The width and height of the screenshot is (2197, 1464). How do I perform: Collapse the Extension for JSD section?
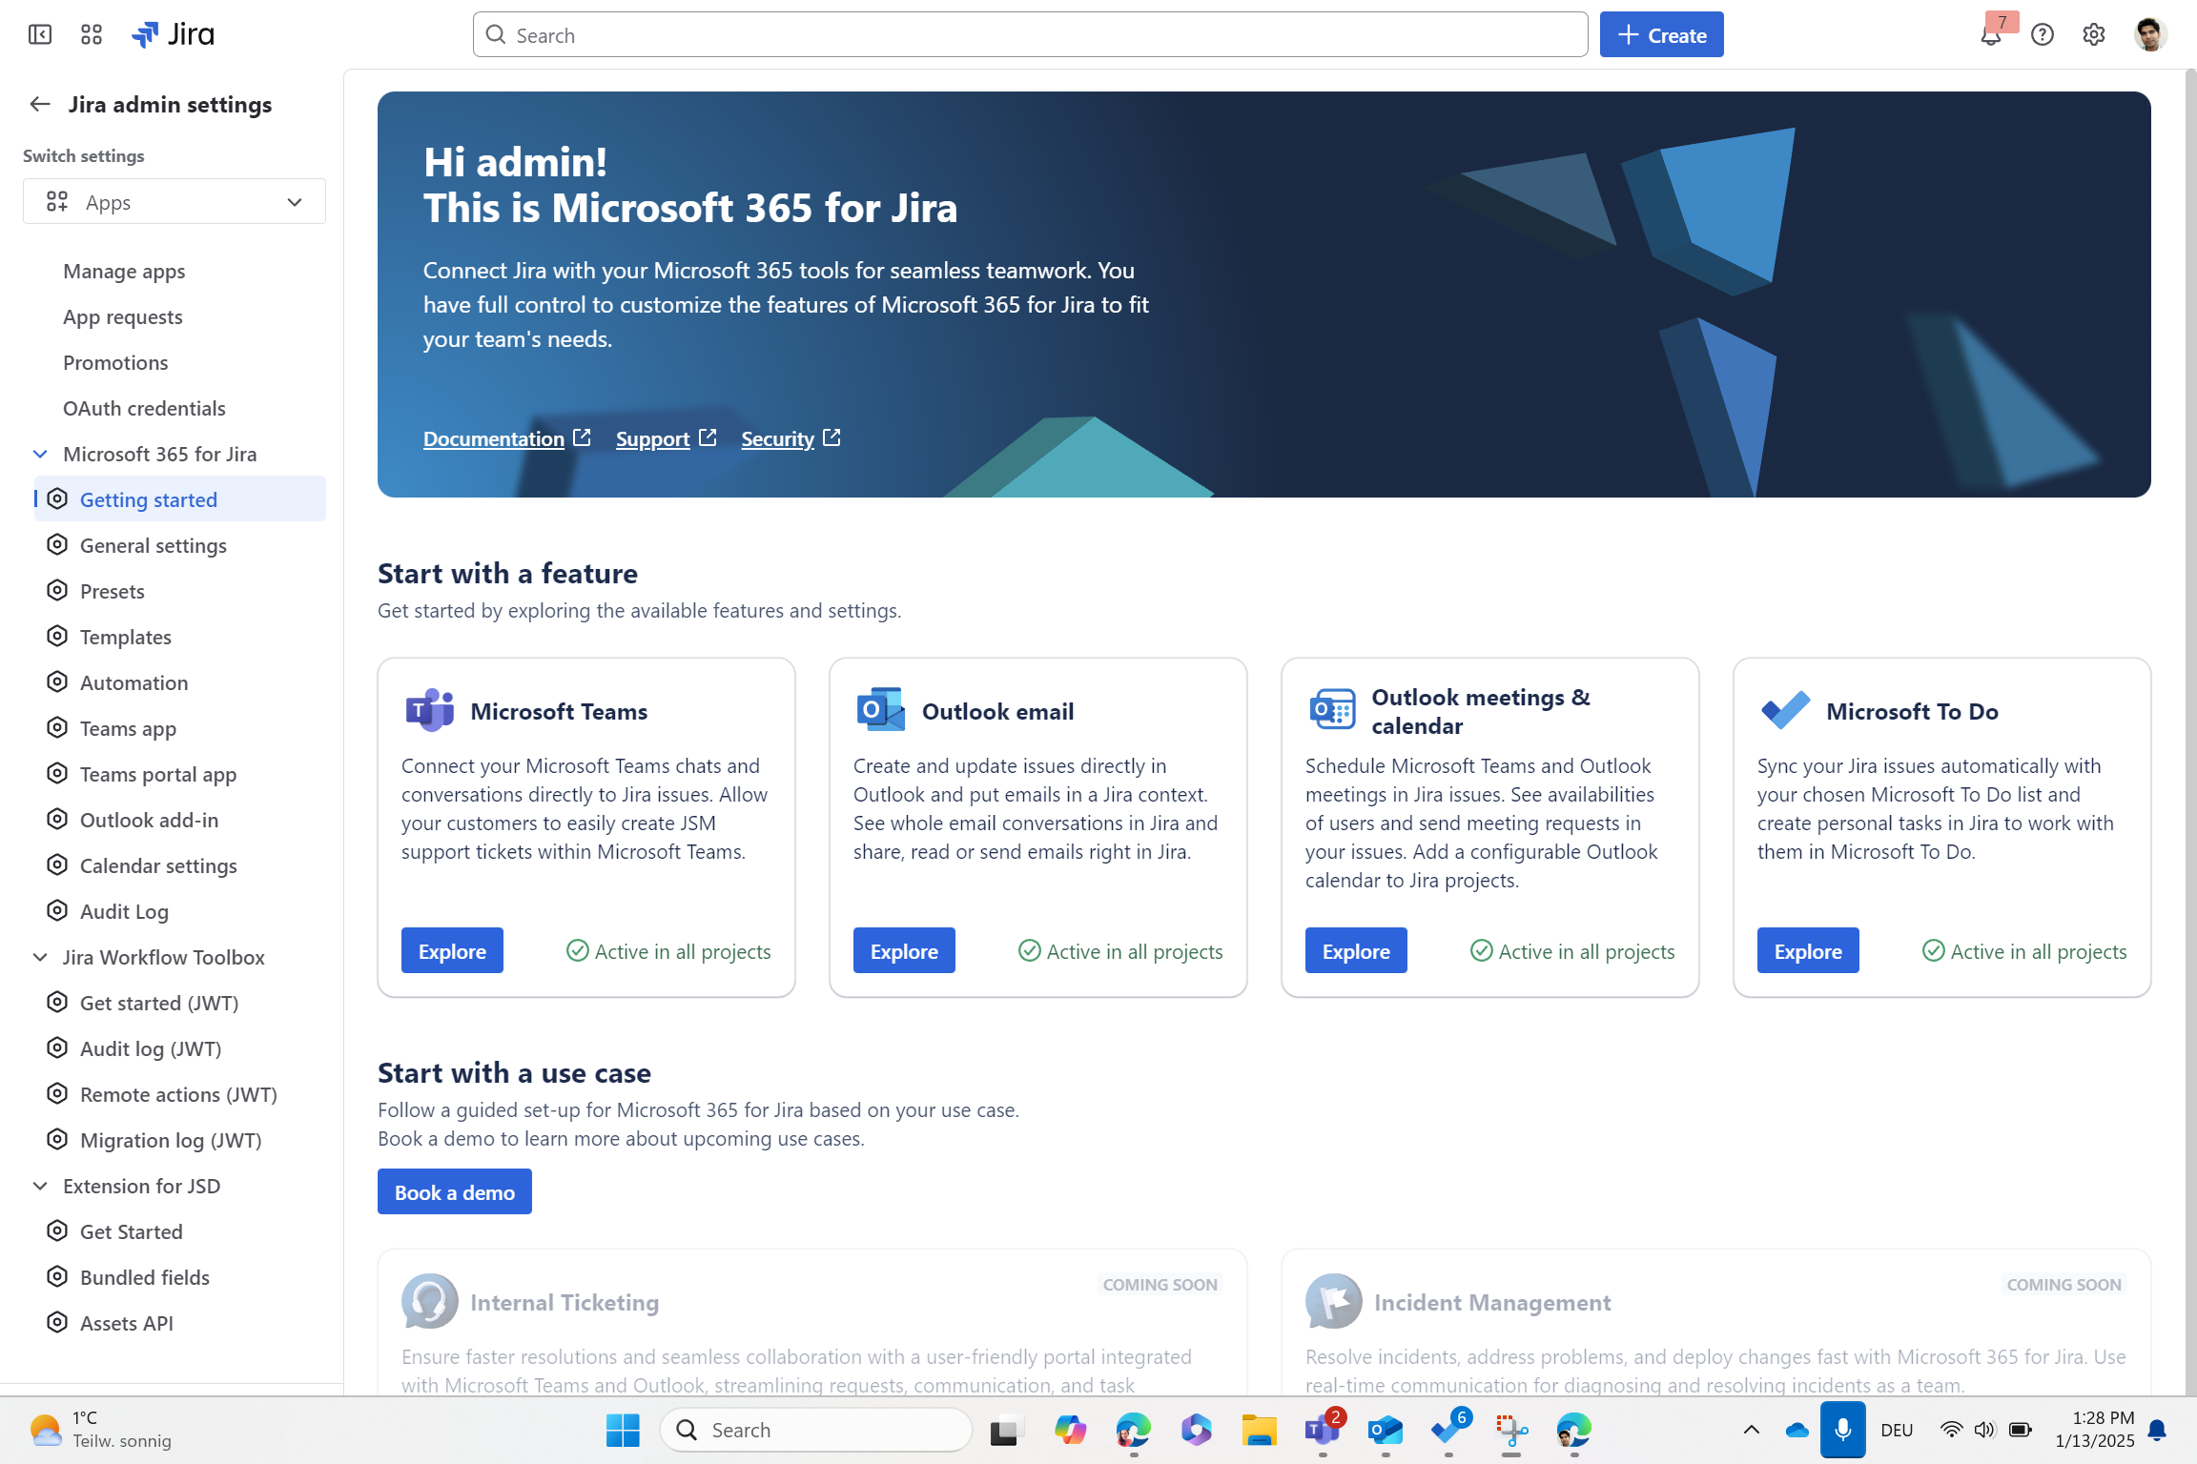point(40,1187)
